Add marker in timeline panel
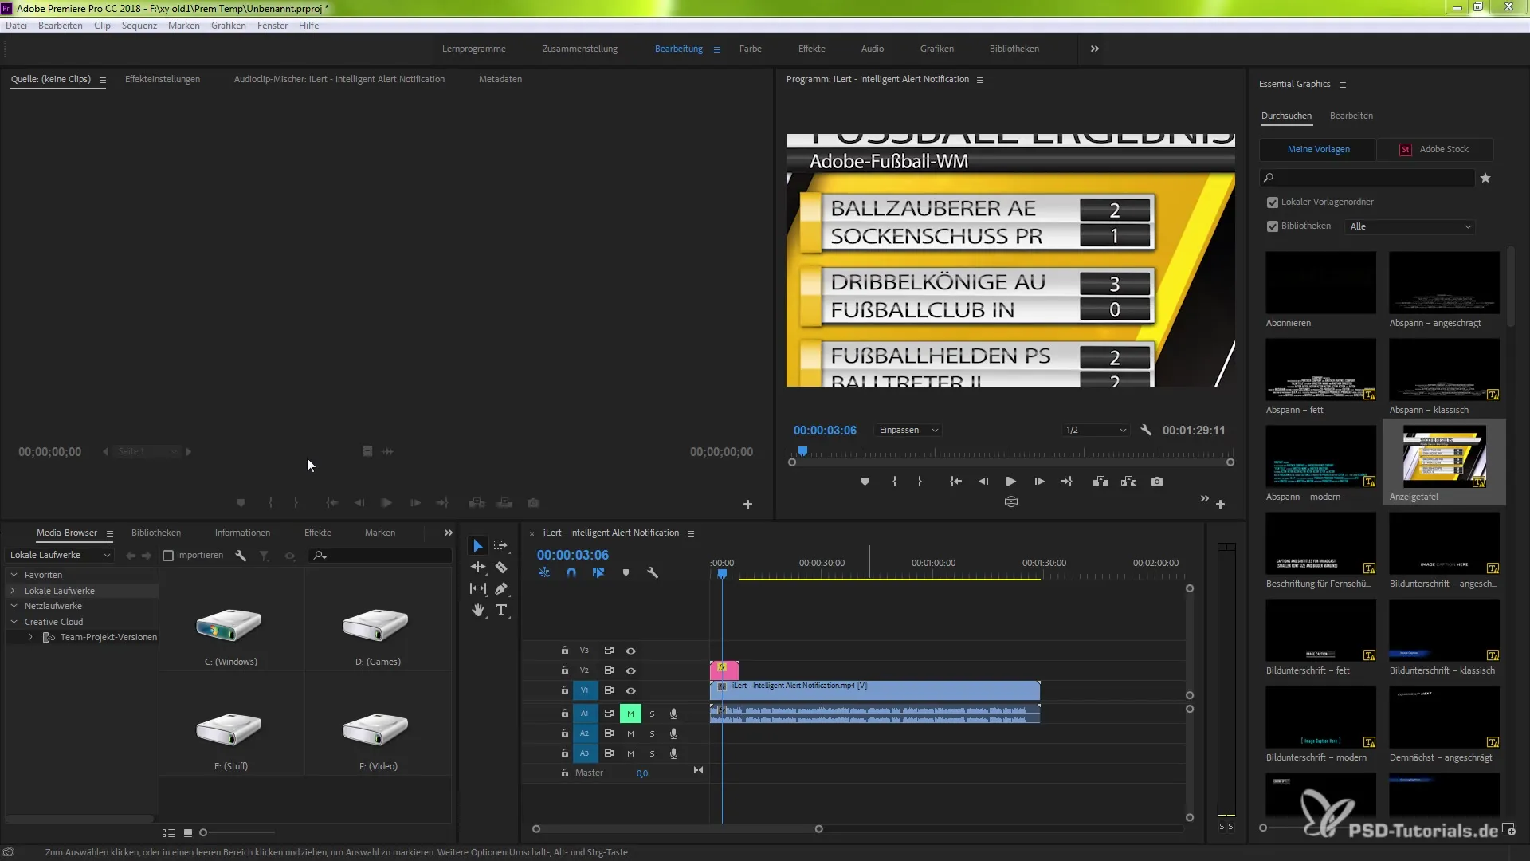1530x861 pixels. pyautogui.click(x=626, y=572)
